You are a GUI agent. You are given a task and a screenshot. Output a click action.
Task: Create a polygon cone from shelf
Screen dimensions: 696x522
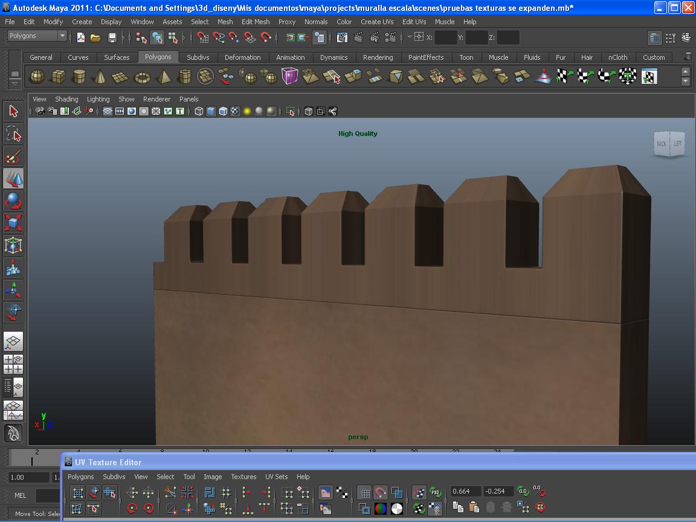click(x=100, y=77)
